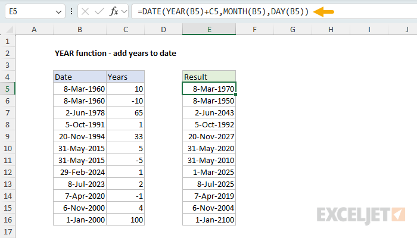Select cell with date 8-Jul-2023
The width and height of the screenshot is (417, 238).
(80, 184)
